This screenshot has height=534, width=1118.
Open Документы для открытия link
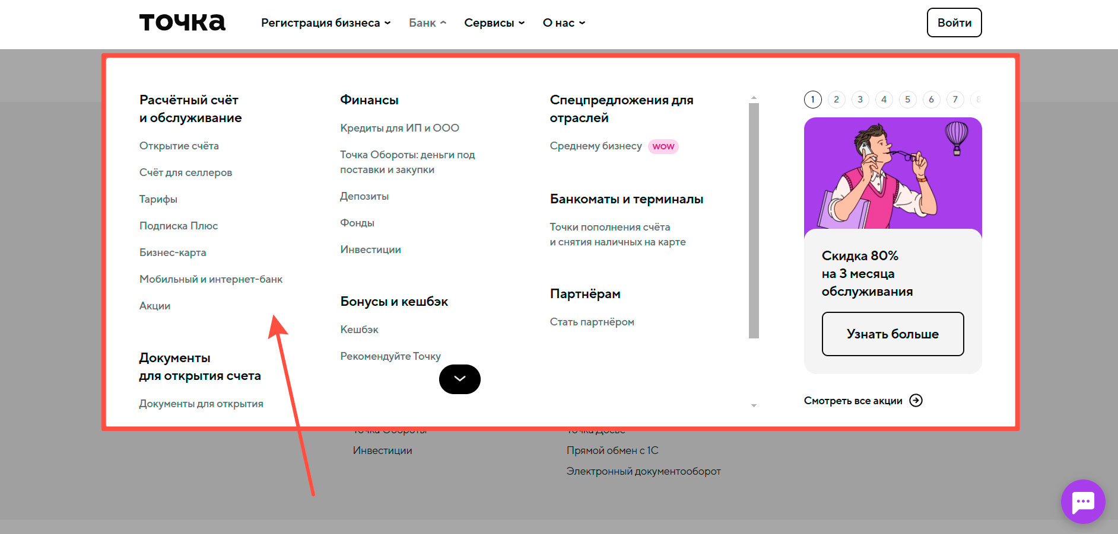[201, 404]
